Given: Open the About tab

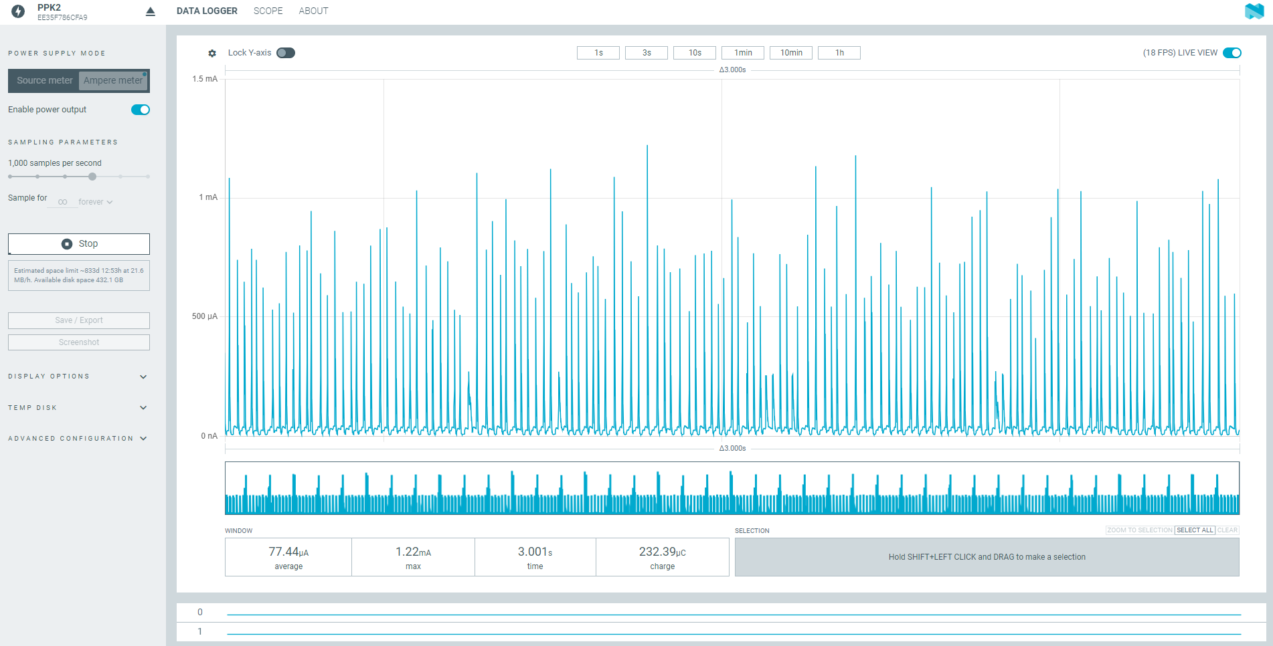Looking at the screenshot, I should coord(313,11).
